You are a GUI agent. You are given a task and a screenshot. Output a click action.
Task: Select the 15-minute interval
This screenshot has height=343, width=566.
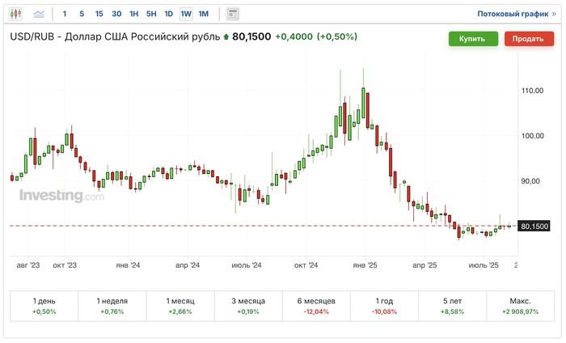coord(99,14)
